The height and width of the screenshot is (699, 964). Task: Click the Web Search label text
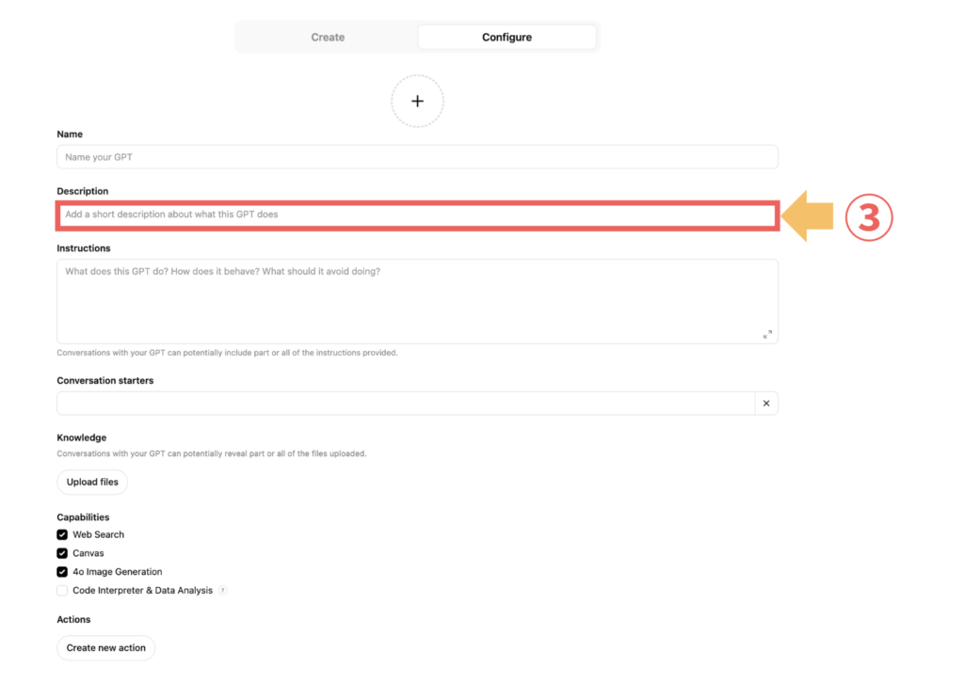(x=98, y=534)
